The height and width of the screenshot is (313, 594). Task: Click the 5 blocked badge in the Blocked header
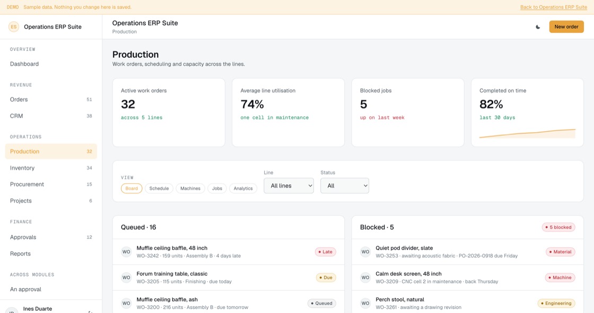tap(558, 227)
